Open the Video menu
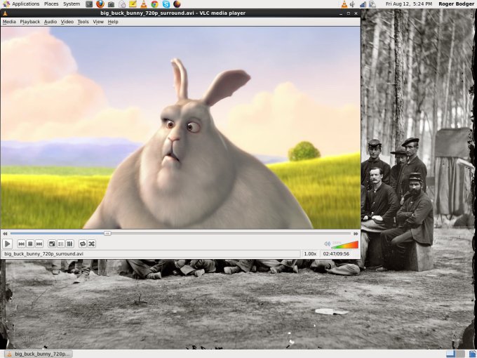This screenshot has width=477, height=358. [67, 22]
